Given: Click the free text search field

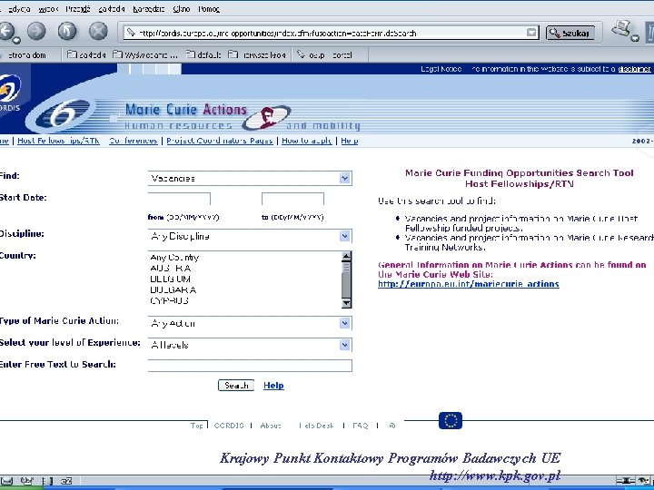Looking at the screenshot, I should [250, 366].
